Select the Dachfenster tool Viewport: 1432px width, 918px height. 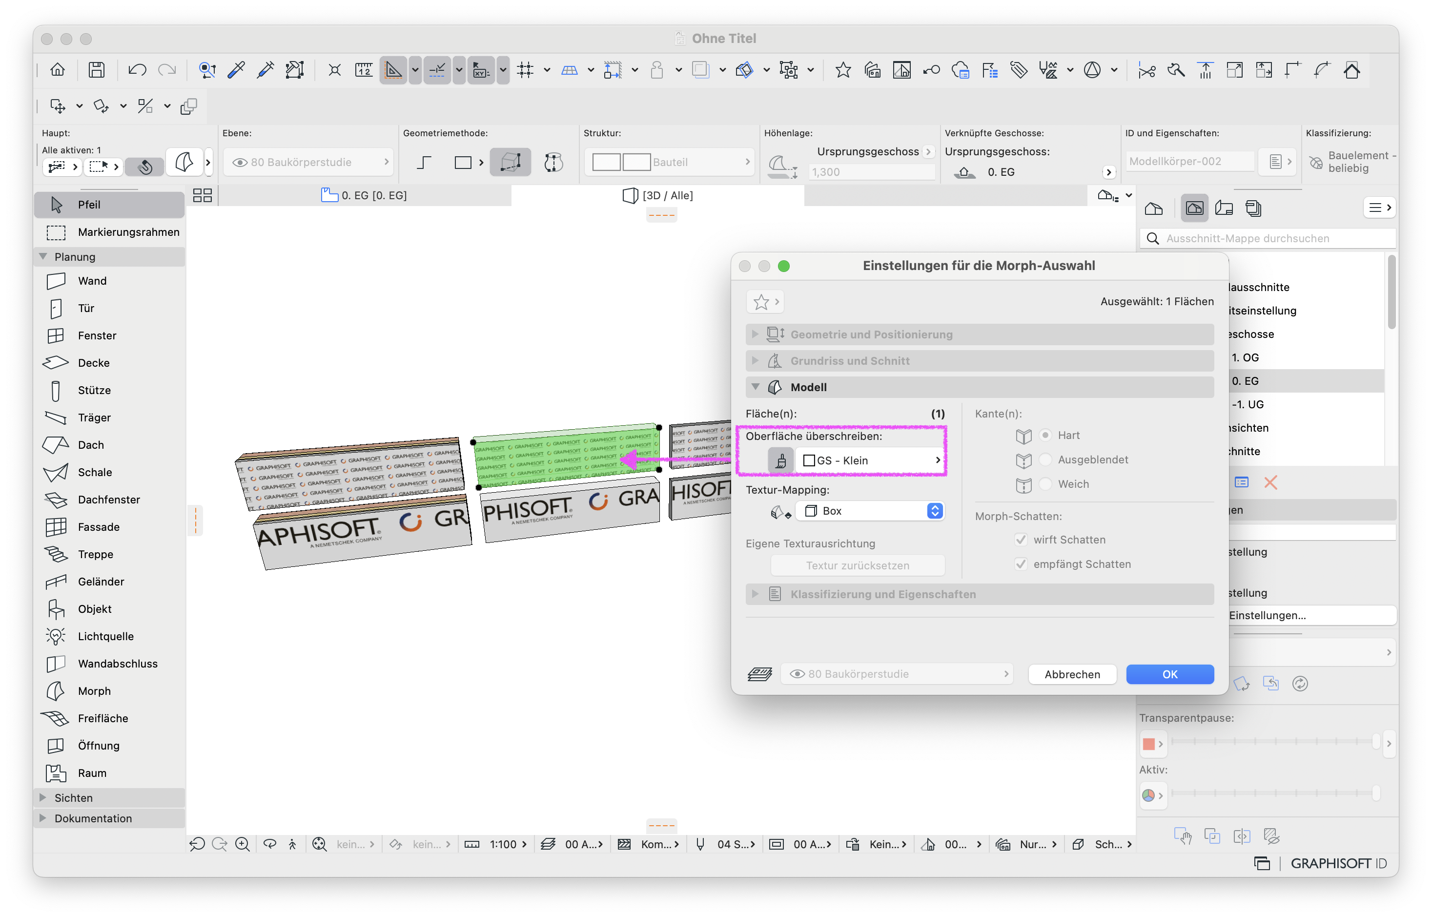click(109, 500)
